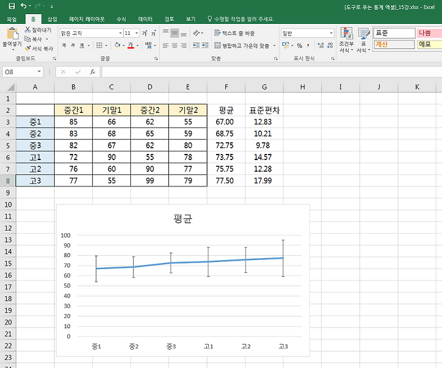Toggle right text alignment
Image resolution: width=442 pixels, height=368 pixels.
[184, 45]
